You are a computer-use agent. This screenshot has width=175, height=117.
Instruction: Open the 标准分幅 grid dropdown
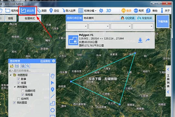click(87, 11)
